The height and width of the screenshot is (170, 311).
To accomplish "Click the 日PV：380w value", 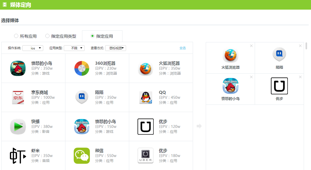I will coord(42,127).
